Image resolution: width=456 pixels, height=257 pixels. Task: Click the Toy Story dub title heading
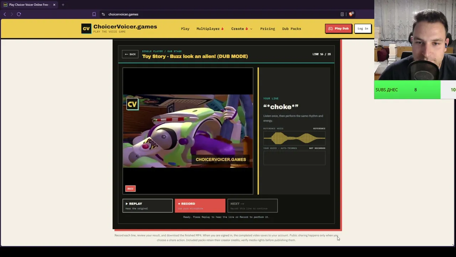[195, 56]
